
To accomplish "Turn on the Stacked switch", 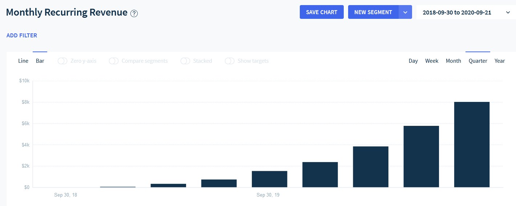I will pos(185,61).
